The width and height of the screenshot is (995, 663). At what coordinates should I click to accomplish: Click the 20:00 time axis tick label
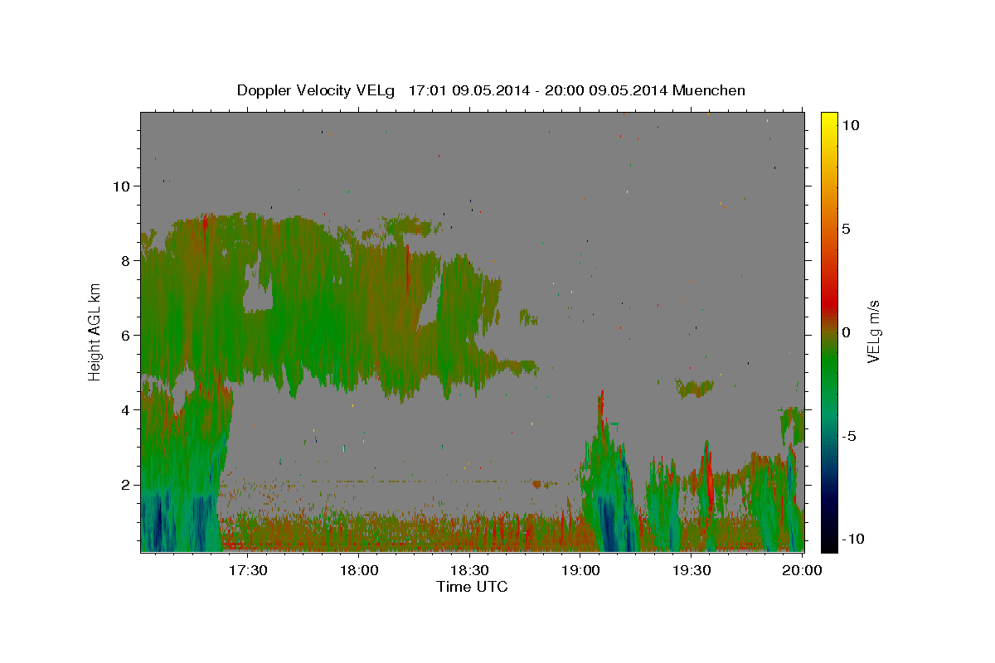pyautogui.click(x=802, y=570)
